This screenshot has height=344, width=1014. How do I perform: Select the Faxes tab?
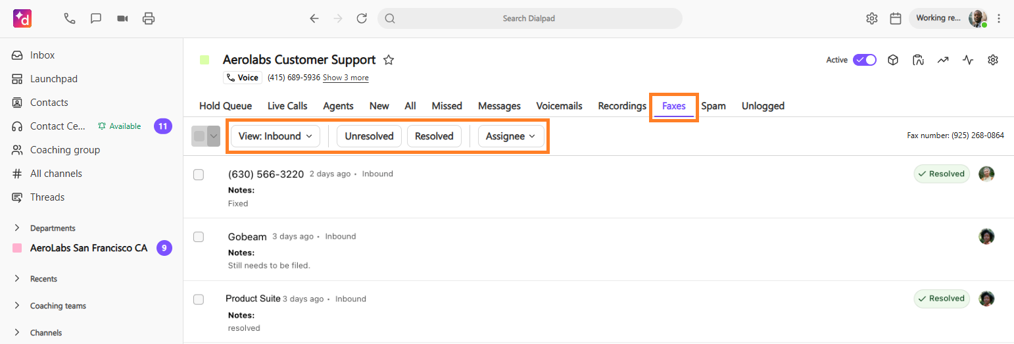tap(674, 106)
